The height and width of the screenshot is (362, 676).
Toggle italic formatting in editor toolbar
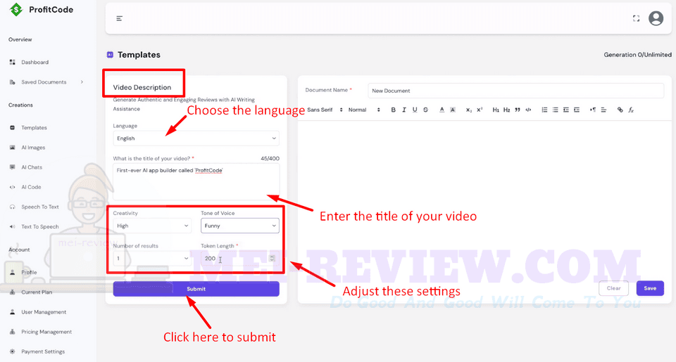pyautogui.click(x=404, y=110)
